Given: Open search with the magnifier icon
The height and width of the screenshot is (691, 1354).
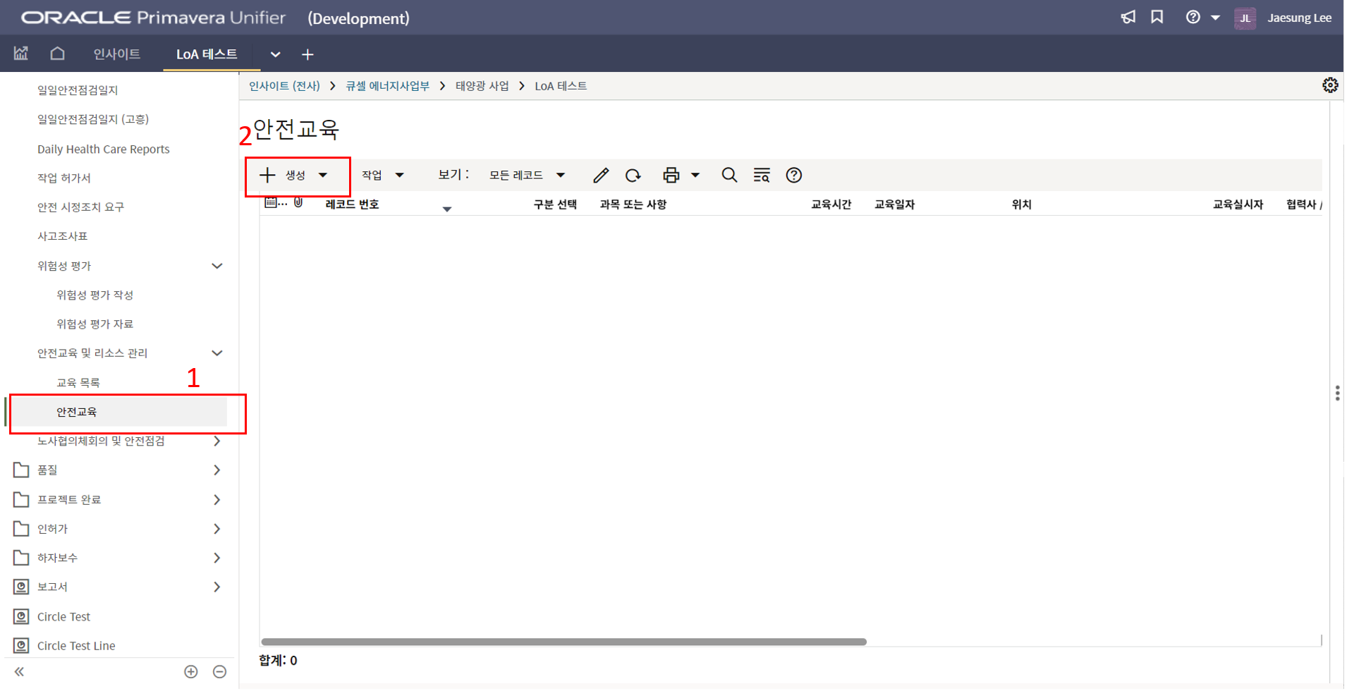Looking at the screenshot, I should pyautogui.click(x=729, y=176).
